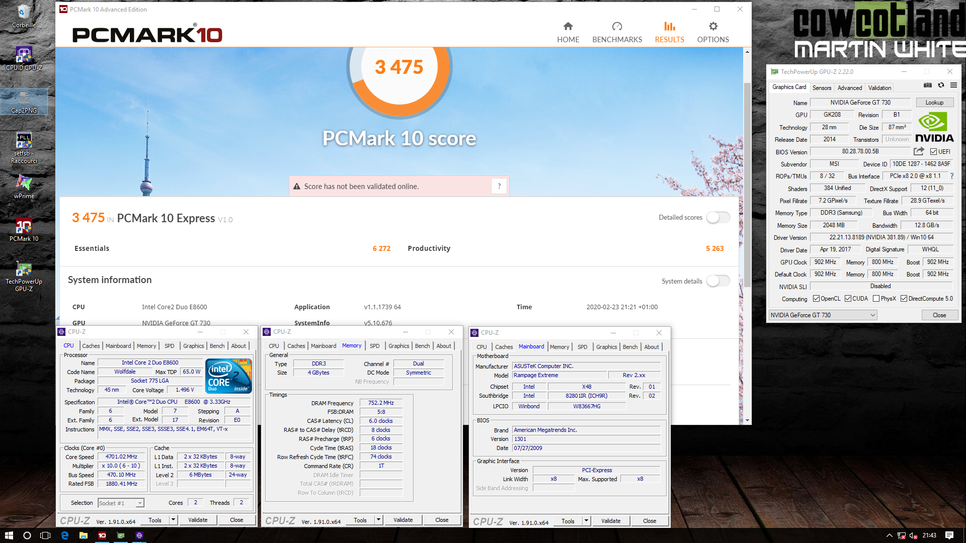The image size is (966, 543).
Task: Show hidden tray icons chevron
Action: 889,535
